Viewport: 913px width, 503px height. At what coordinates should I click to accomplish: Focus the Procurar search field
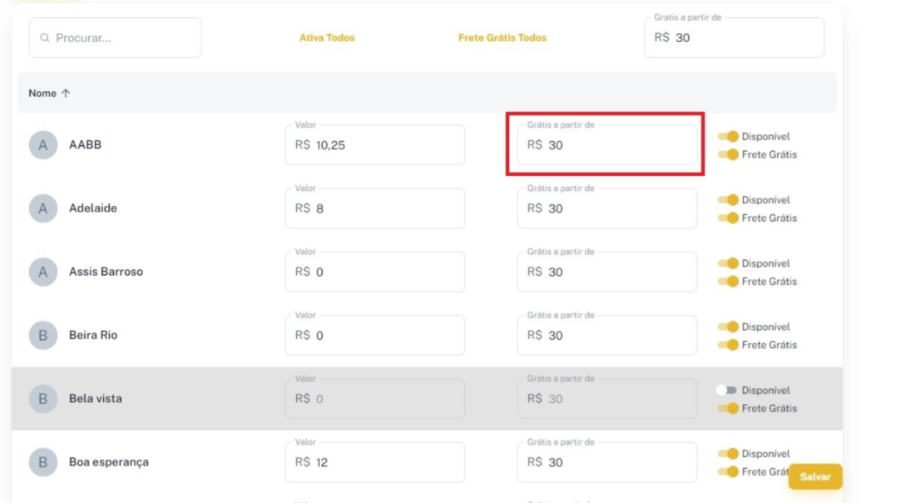click(x=123, y=38)
